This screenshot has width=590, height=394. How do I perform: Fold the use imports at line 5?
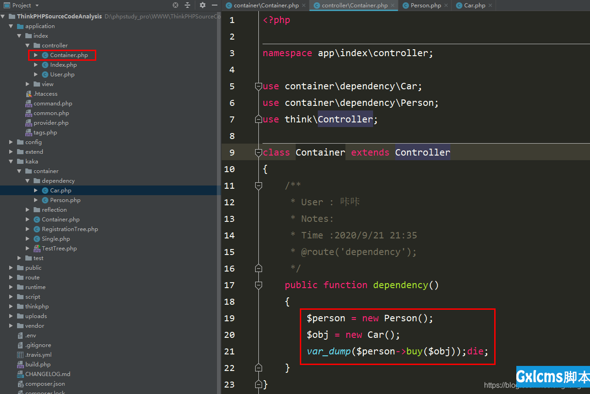pos(258,86)
